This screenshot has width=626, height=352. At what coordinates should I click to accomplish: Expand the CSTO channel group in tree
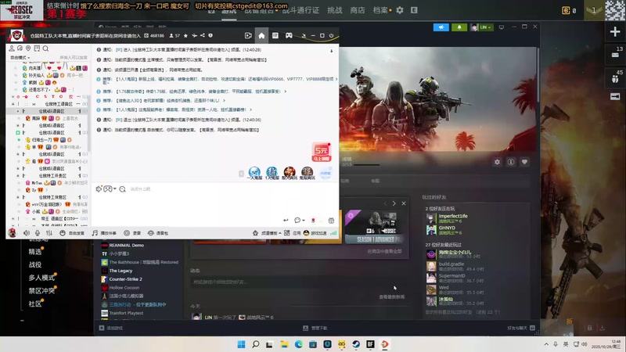[13, 96]
